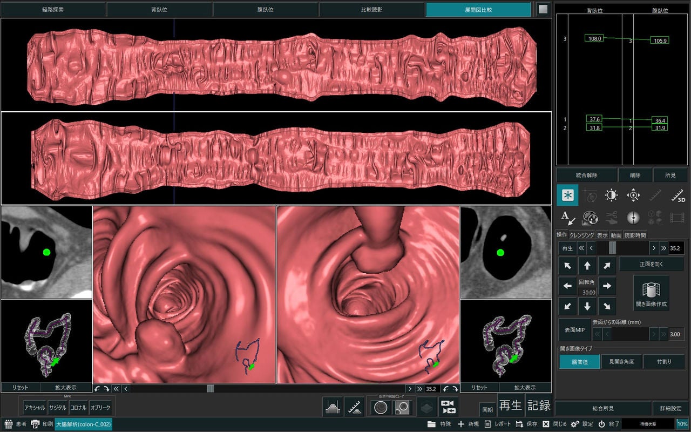The width and height of the screenshot is (691, 432).
Task: Click rewind double-arrow next to 再生 button
Action: (582, 248)
